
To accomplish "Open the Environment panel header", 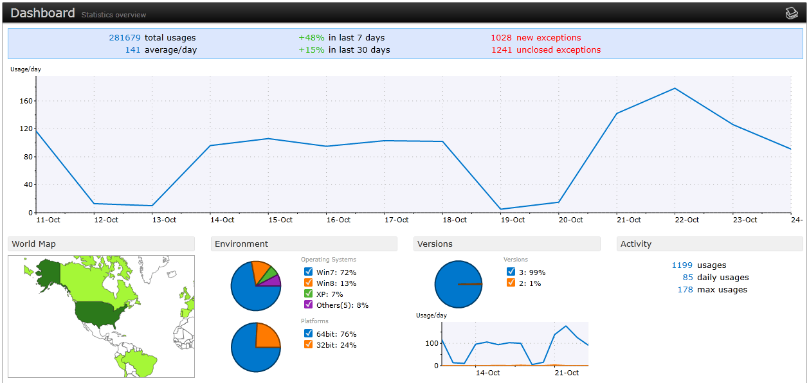I will (x=304, y=244).
